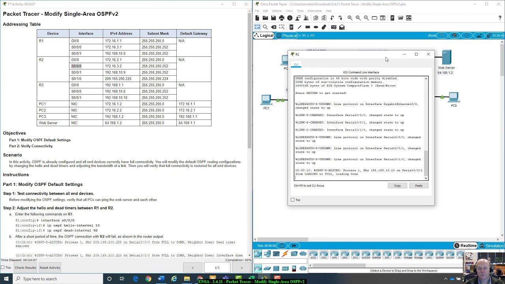Choose the Delete tool
The image size is (505, 284).
273,27
